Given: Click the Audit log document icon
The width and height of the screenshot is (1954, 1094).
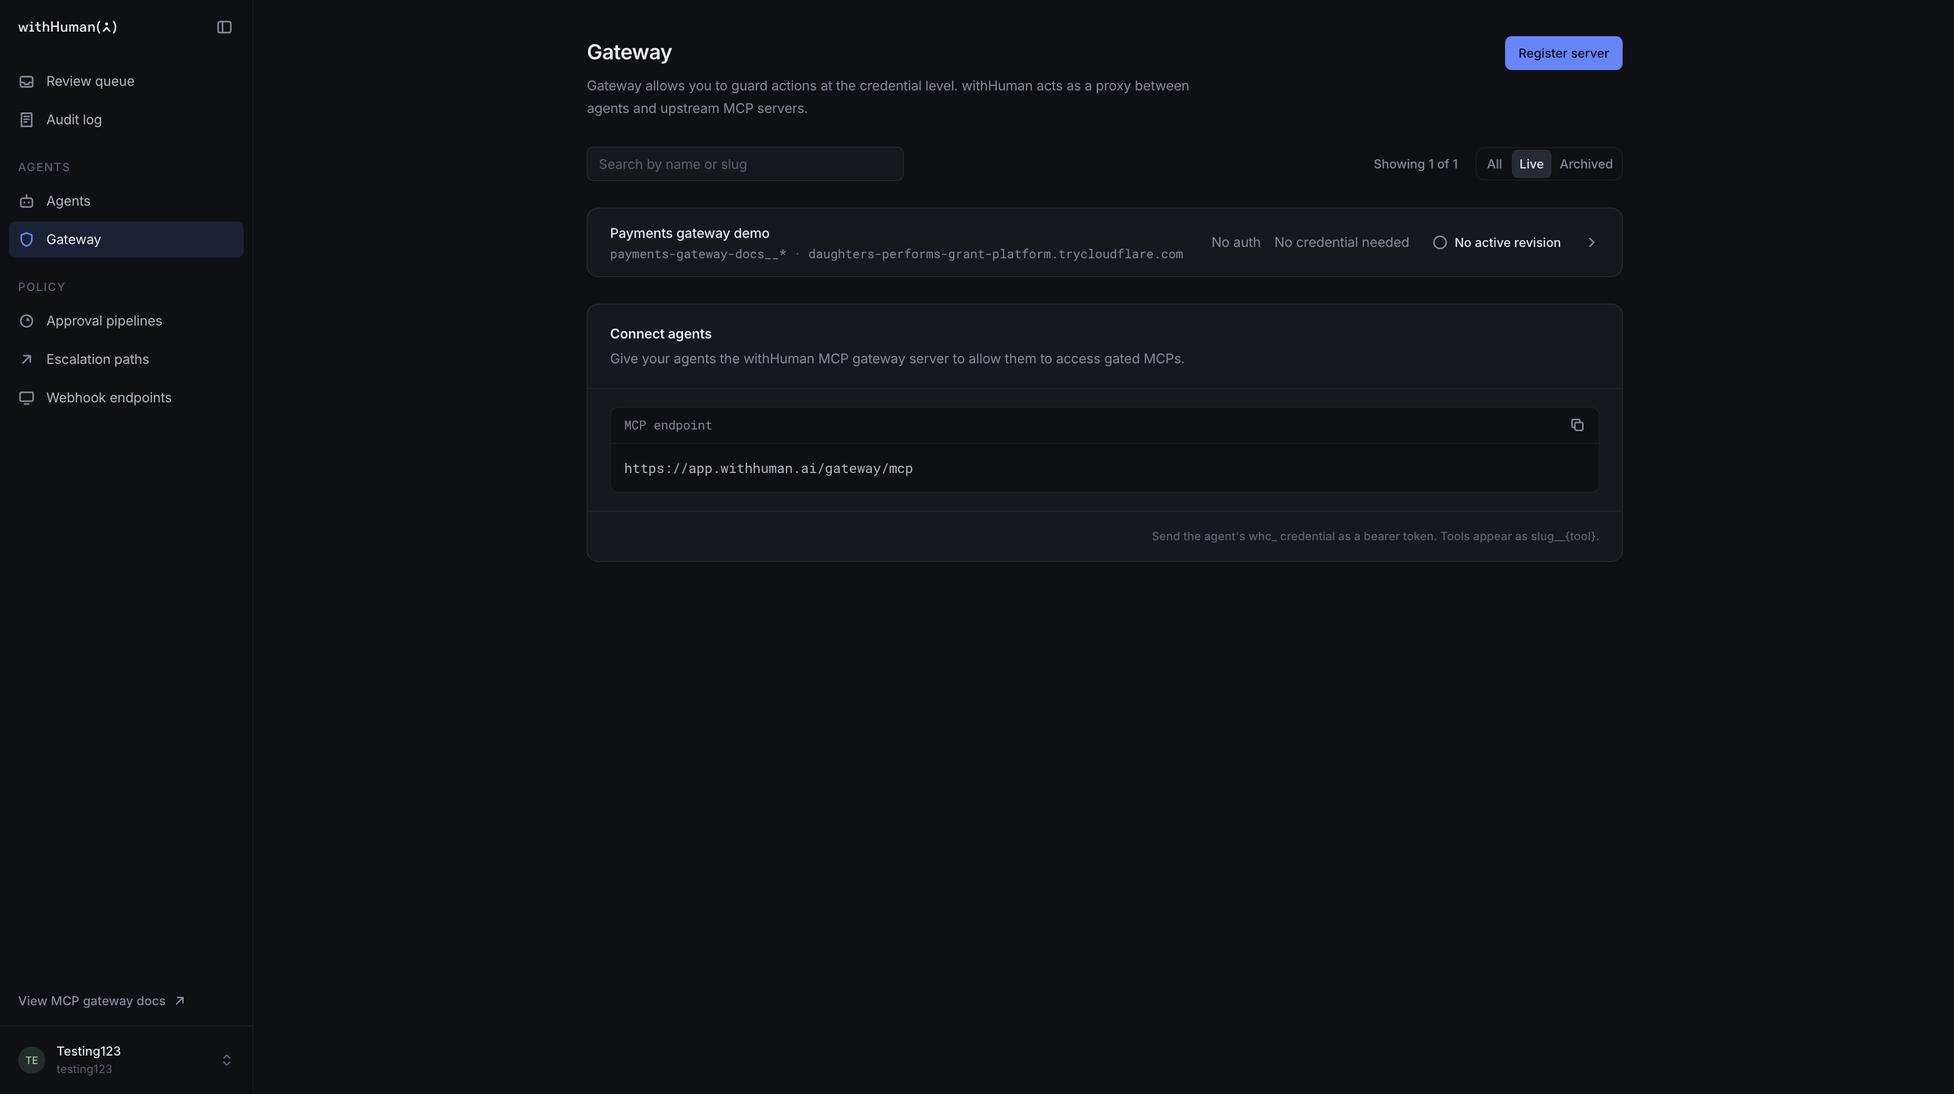Looking at the screenshot, I should (x=27, y=120).
